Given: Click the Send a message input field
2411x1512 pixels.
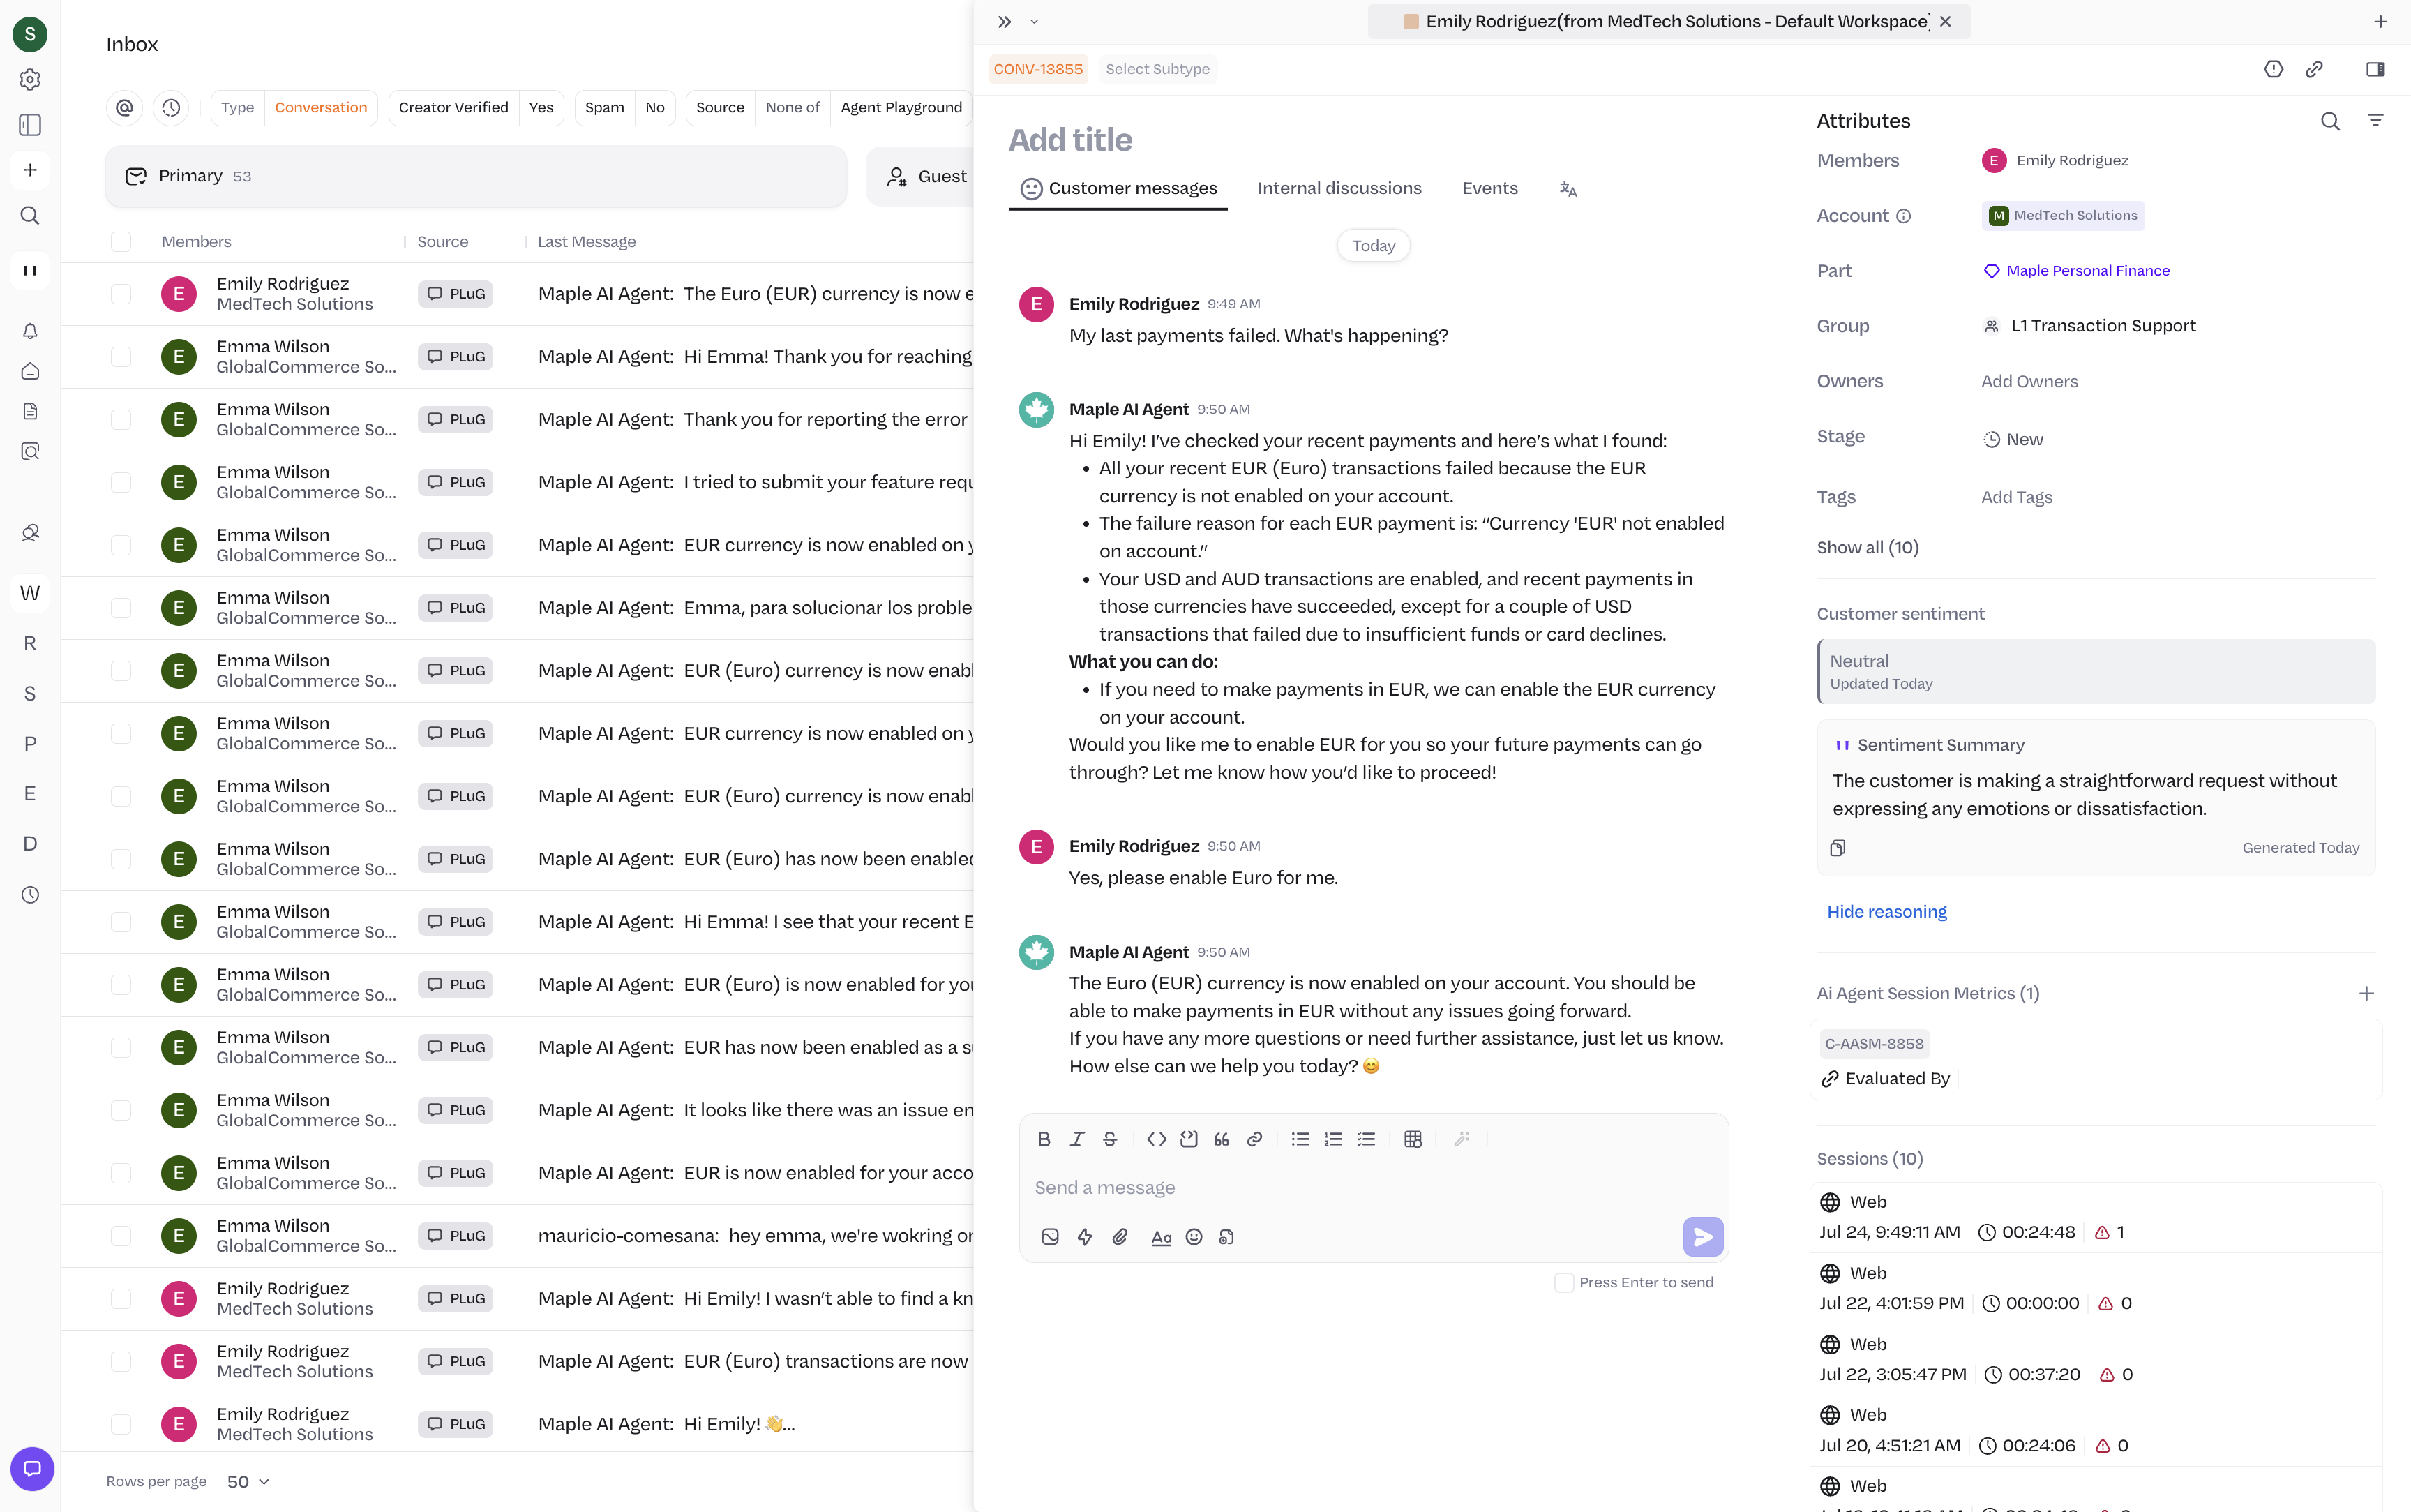Looking at the screenshot, I should [x=1374, y=1188].
